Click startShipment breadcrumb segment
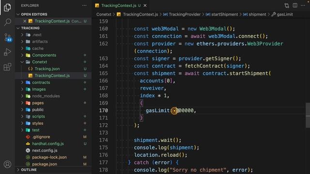The image size is (310, 174). 225,14
